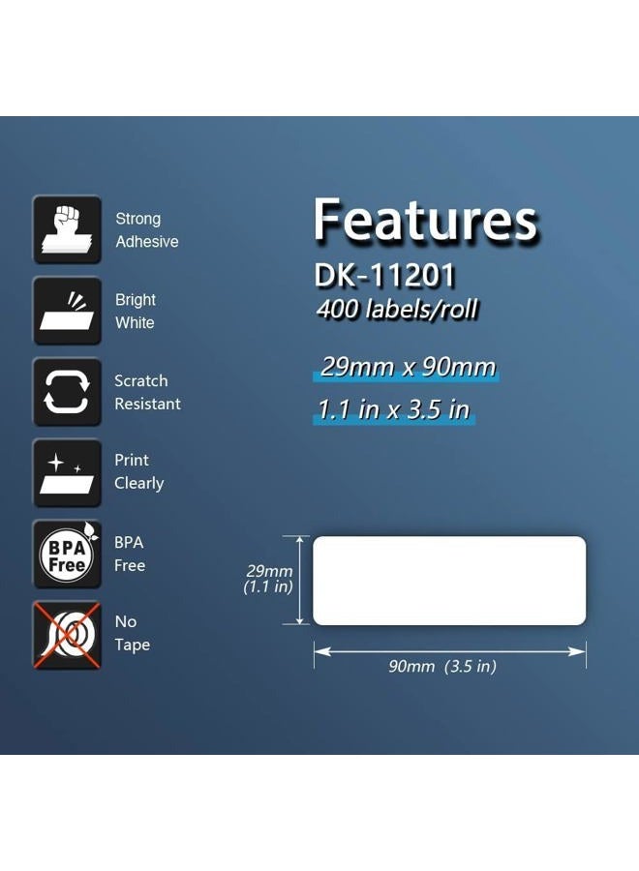Click the Print Clearly sparkle icon

coord(67,472)
